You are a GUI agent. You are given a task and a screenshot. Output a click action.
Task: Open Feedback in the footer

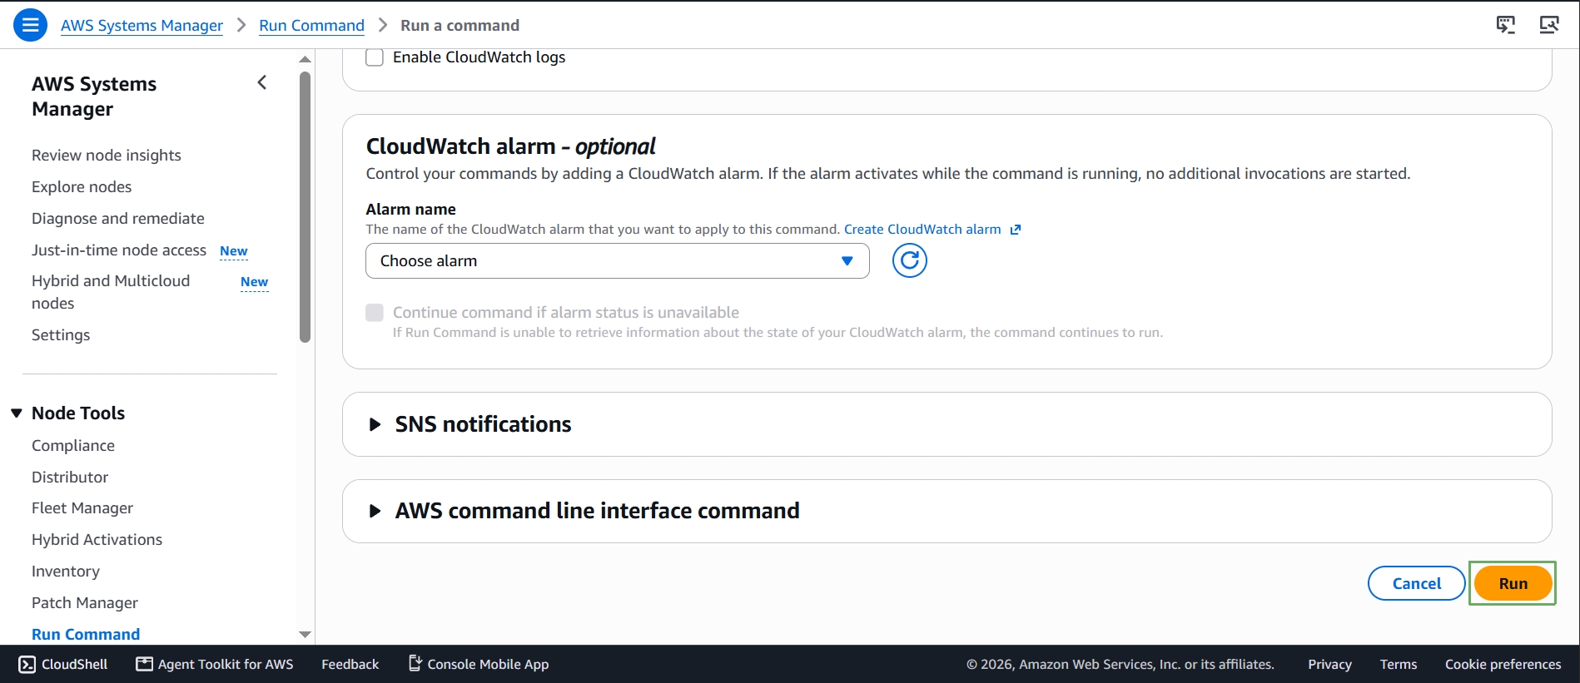pos(350,664)
